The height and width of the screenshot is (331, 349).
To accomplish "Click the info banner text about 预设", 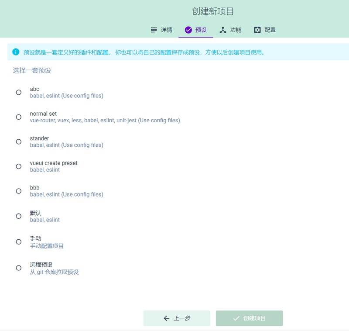I will [x=144, y=52].
